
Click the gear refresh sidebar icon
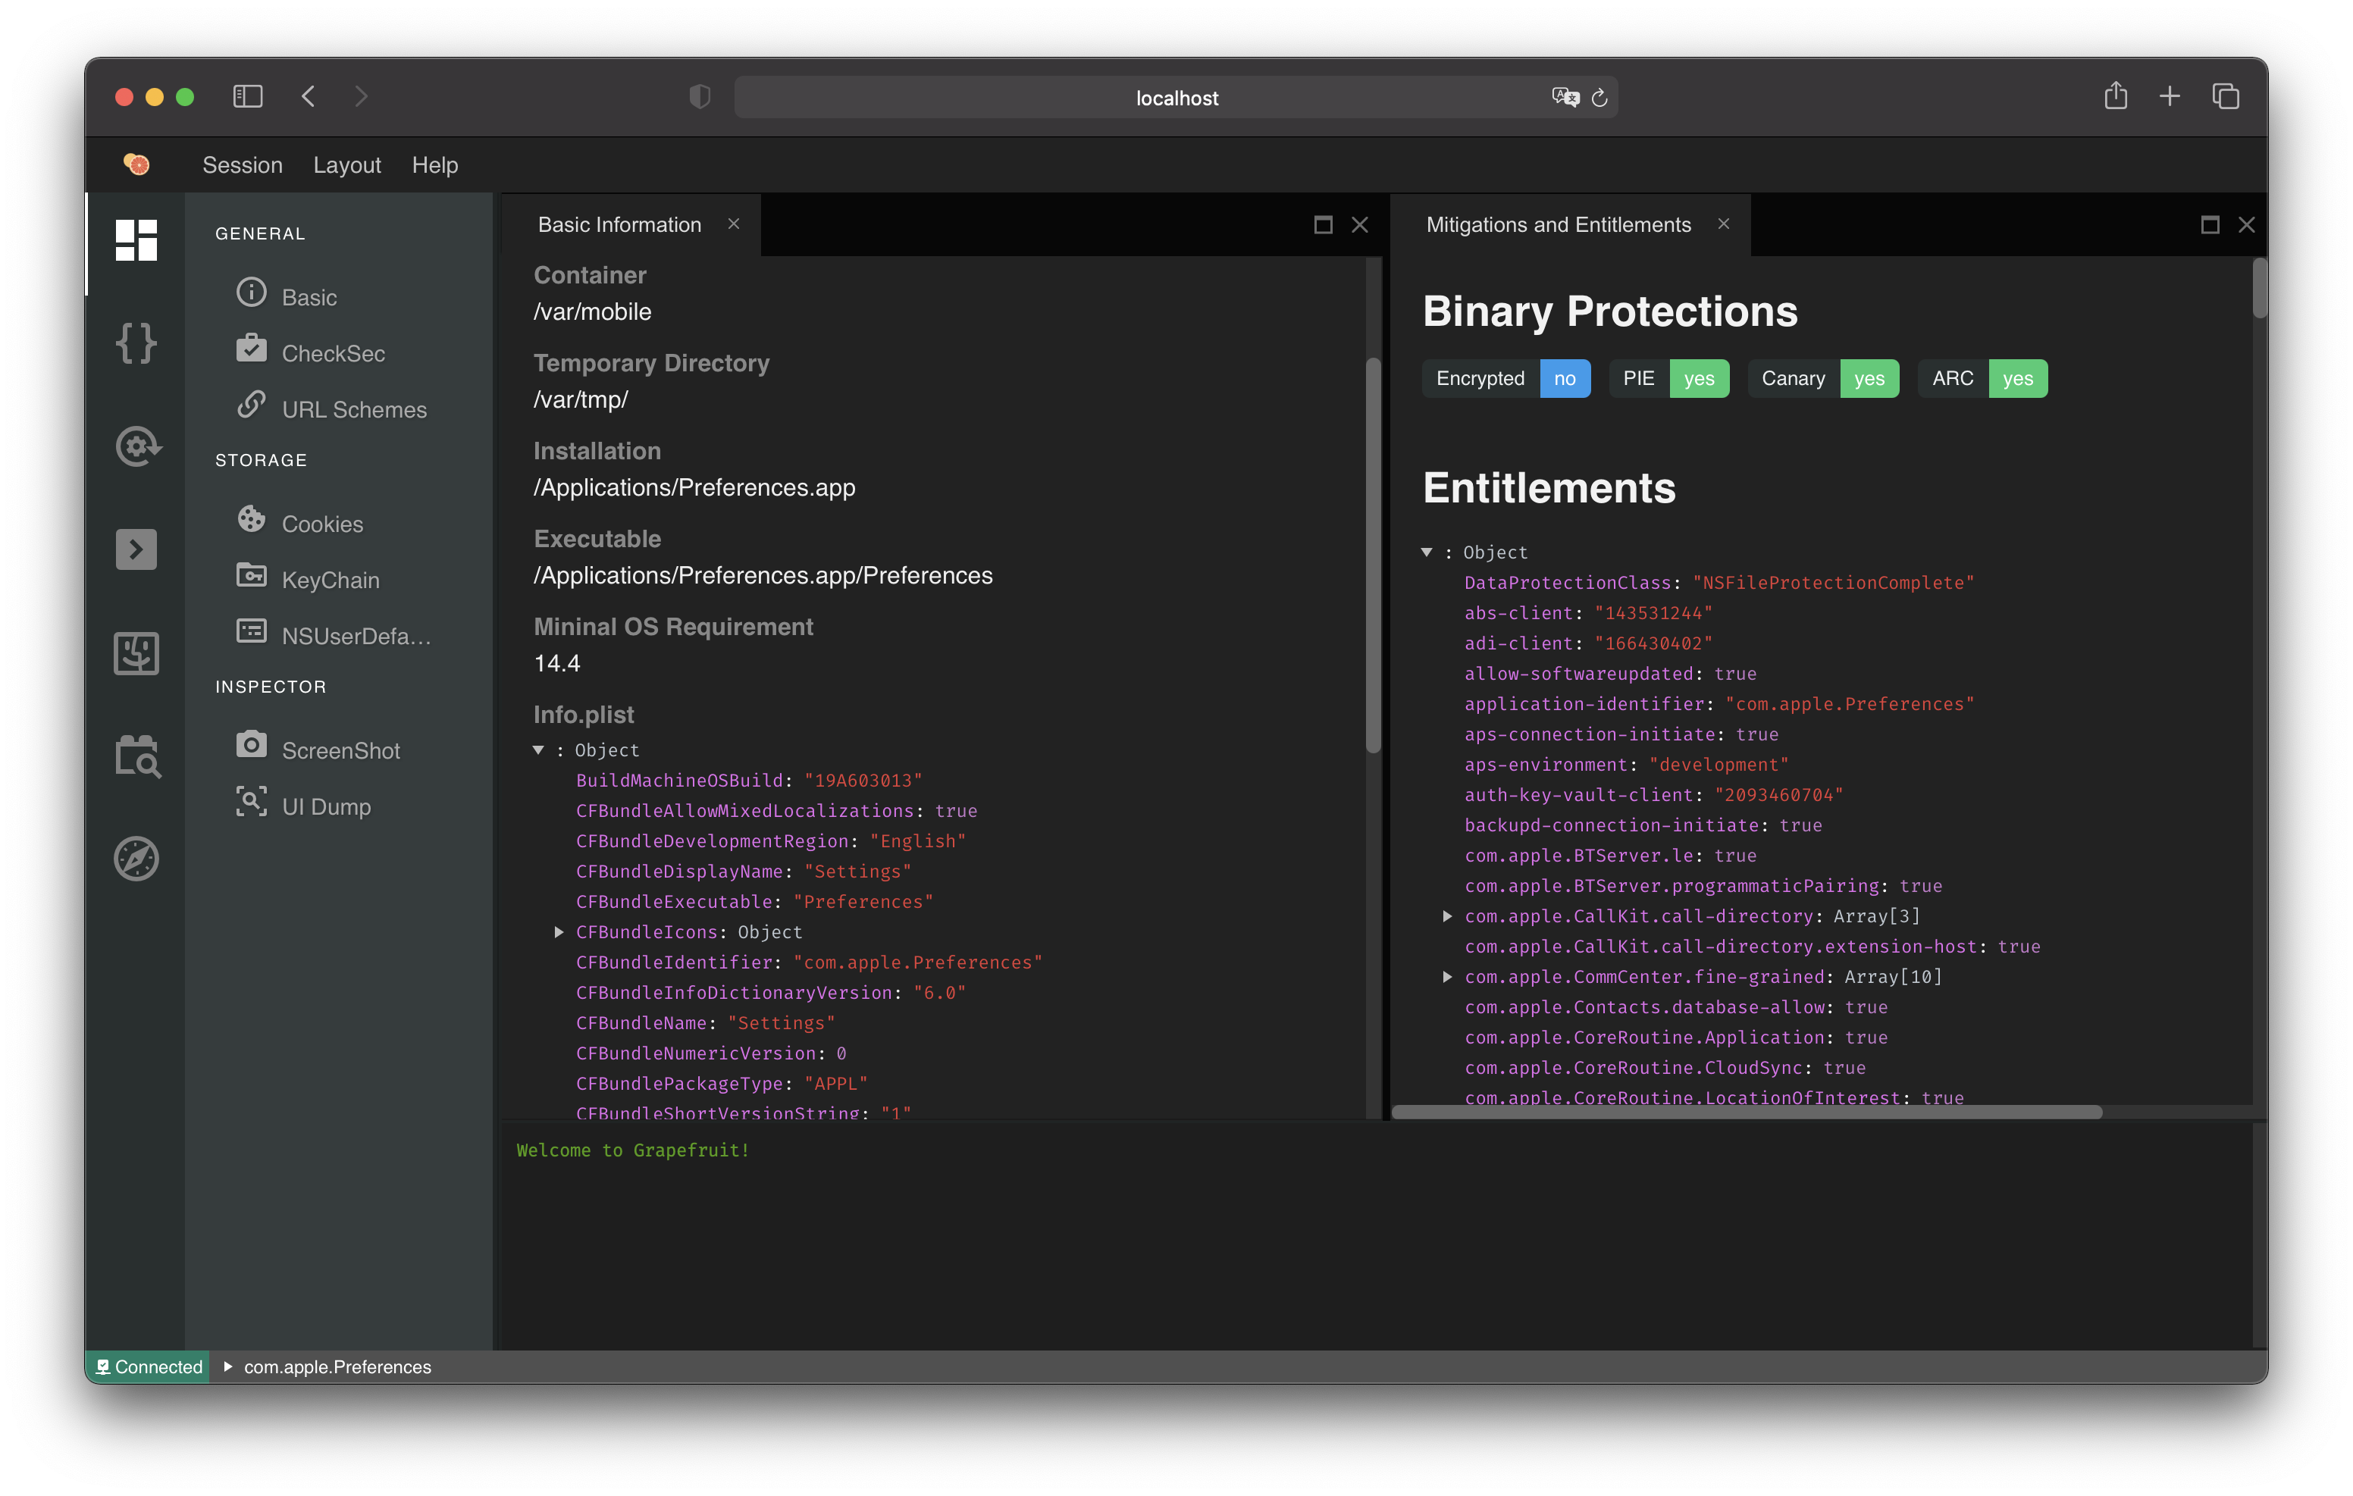(136, 446)
